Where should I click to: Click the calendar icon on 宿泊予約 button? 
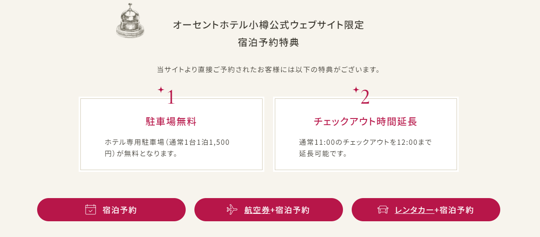(90, 210)
